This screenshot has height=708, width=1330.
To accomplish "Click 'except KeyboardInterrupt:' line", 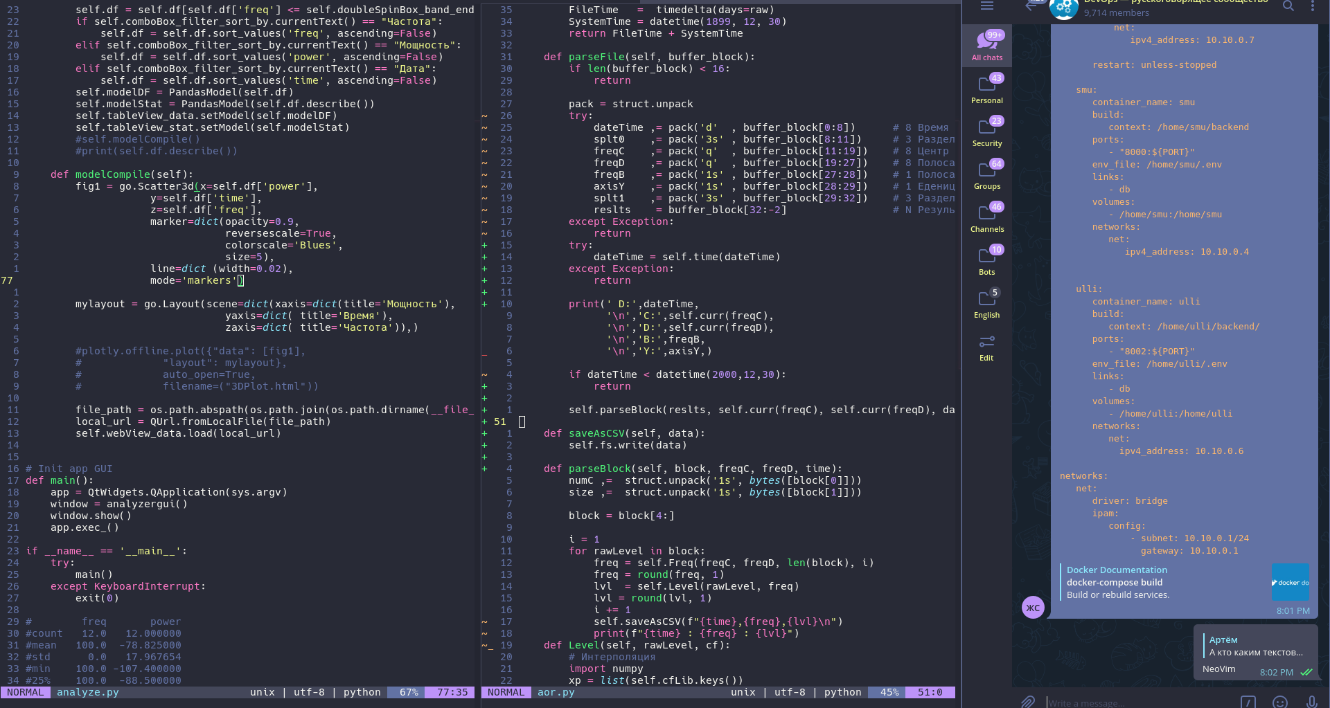I will 128,586.
